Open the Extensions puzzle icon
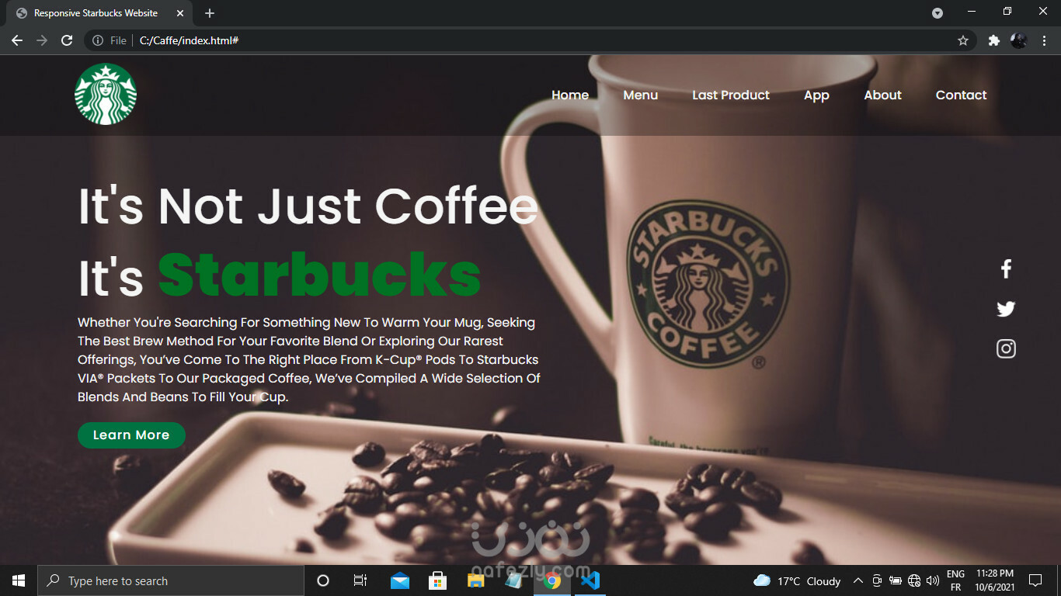The width and height of the screenshot is (1061, 596). click(x=993, y=40)
